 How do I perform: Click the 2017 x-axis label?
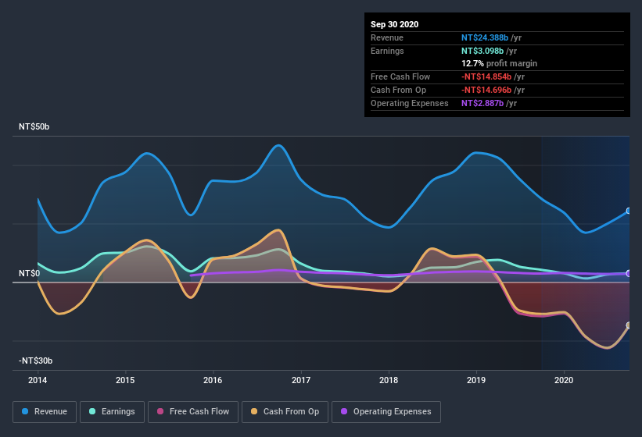tap(301, 380)
